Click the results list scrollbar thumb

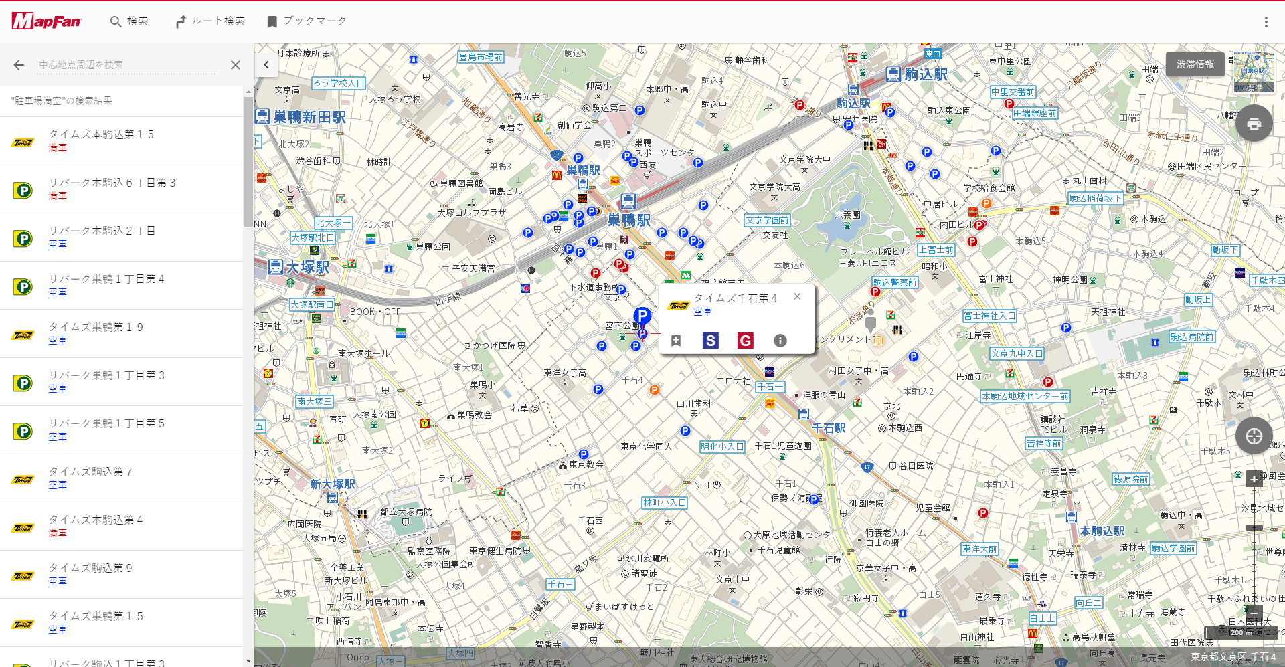(x=248, y=162)
